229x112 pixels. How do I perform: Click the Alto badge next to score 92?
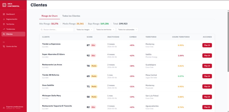[x=93, y=55]
